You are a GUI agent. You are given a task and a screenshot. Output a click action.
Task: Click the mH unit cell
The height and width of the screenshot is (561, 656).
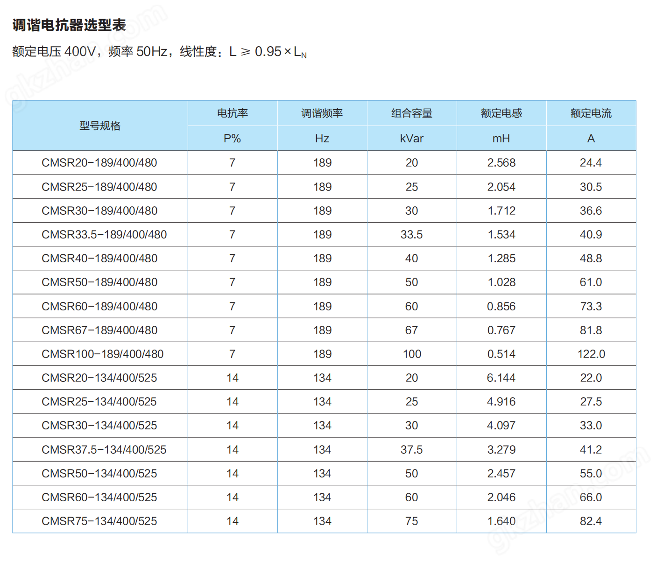pos(501,139)
